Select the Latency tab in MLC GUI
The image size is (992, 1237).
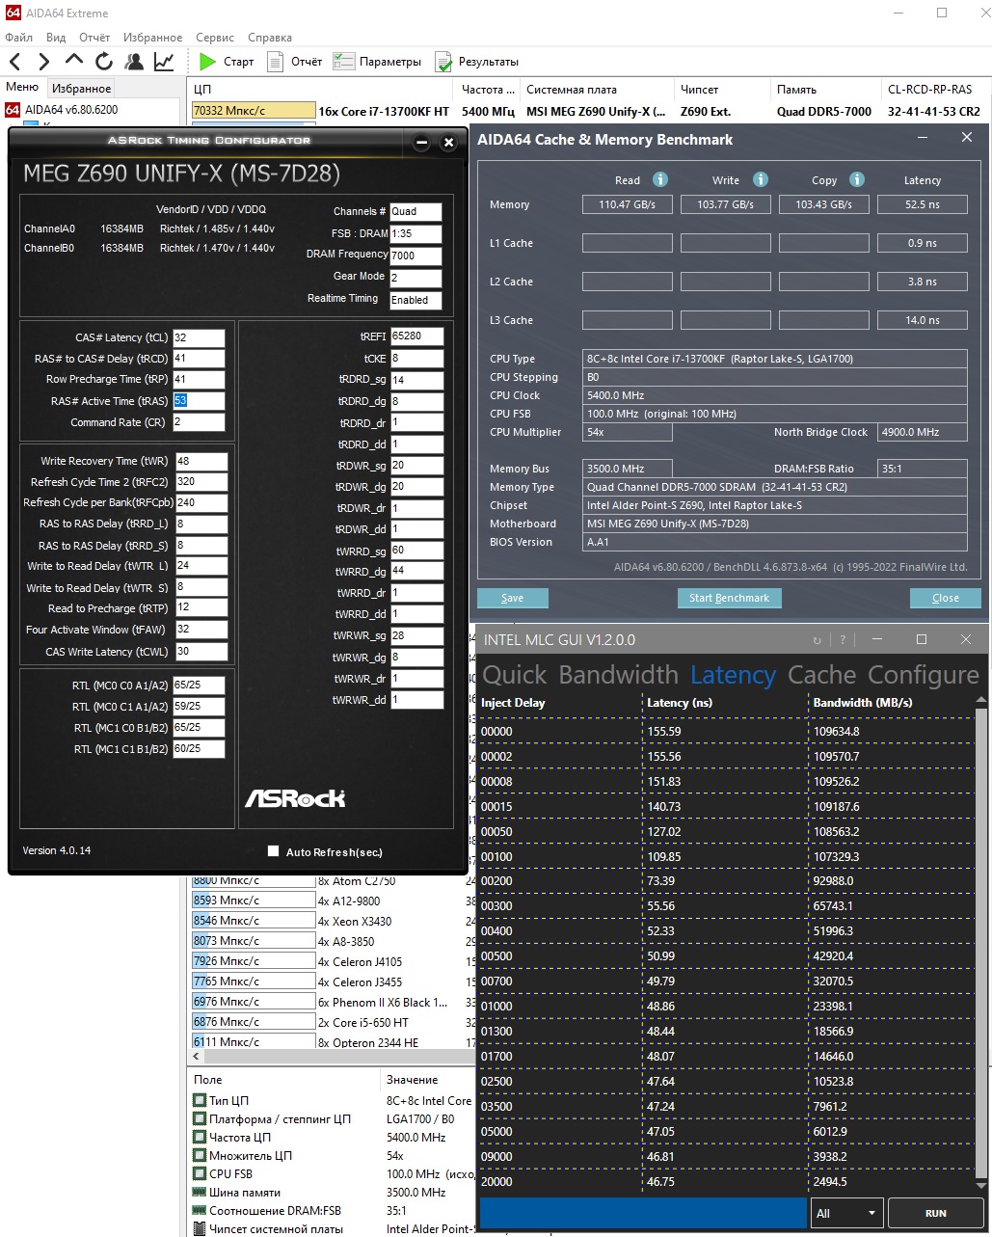(x=733, y=675)
